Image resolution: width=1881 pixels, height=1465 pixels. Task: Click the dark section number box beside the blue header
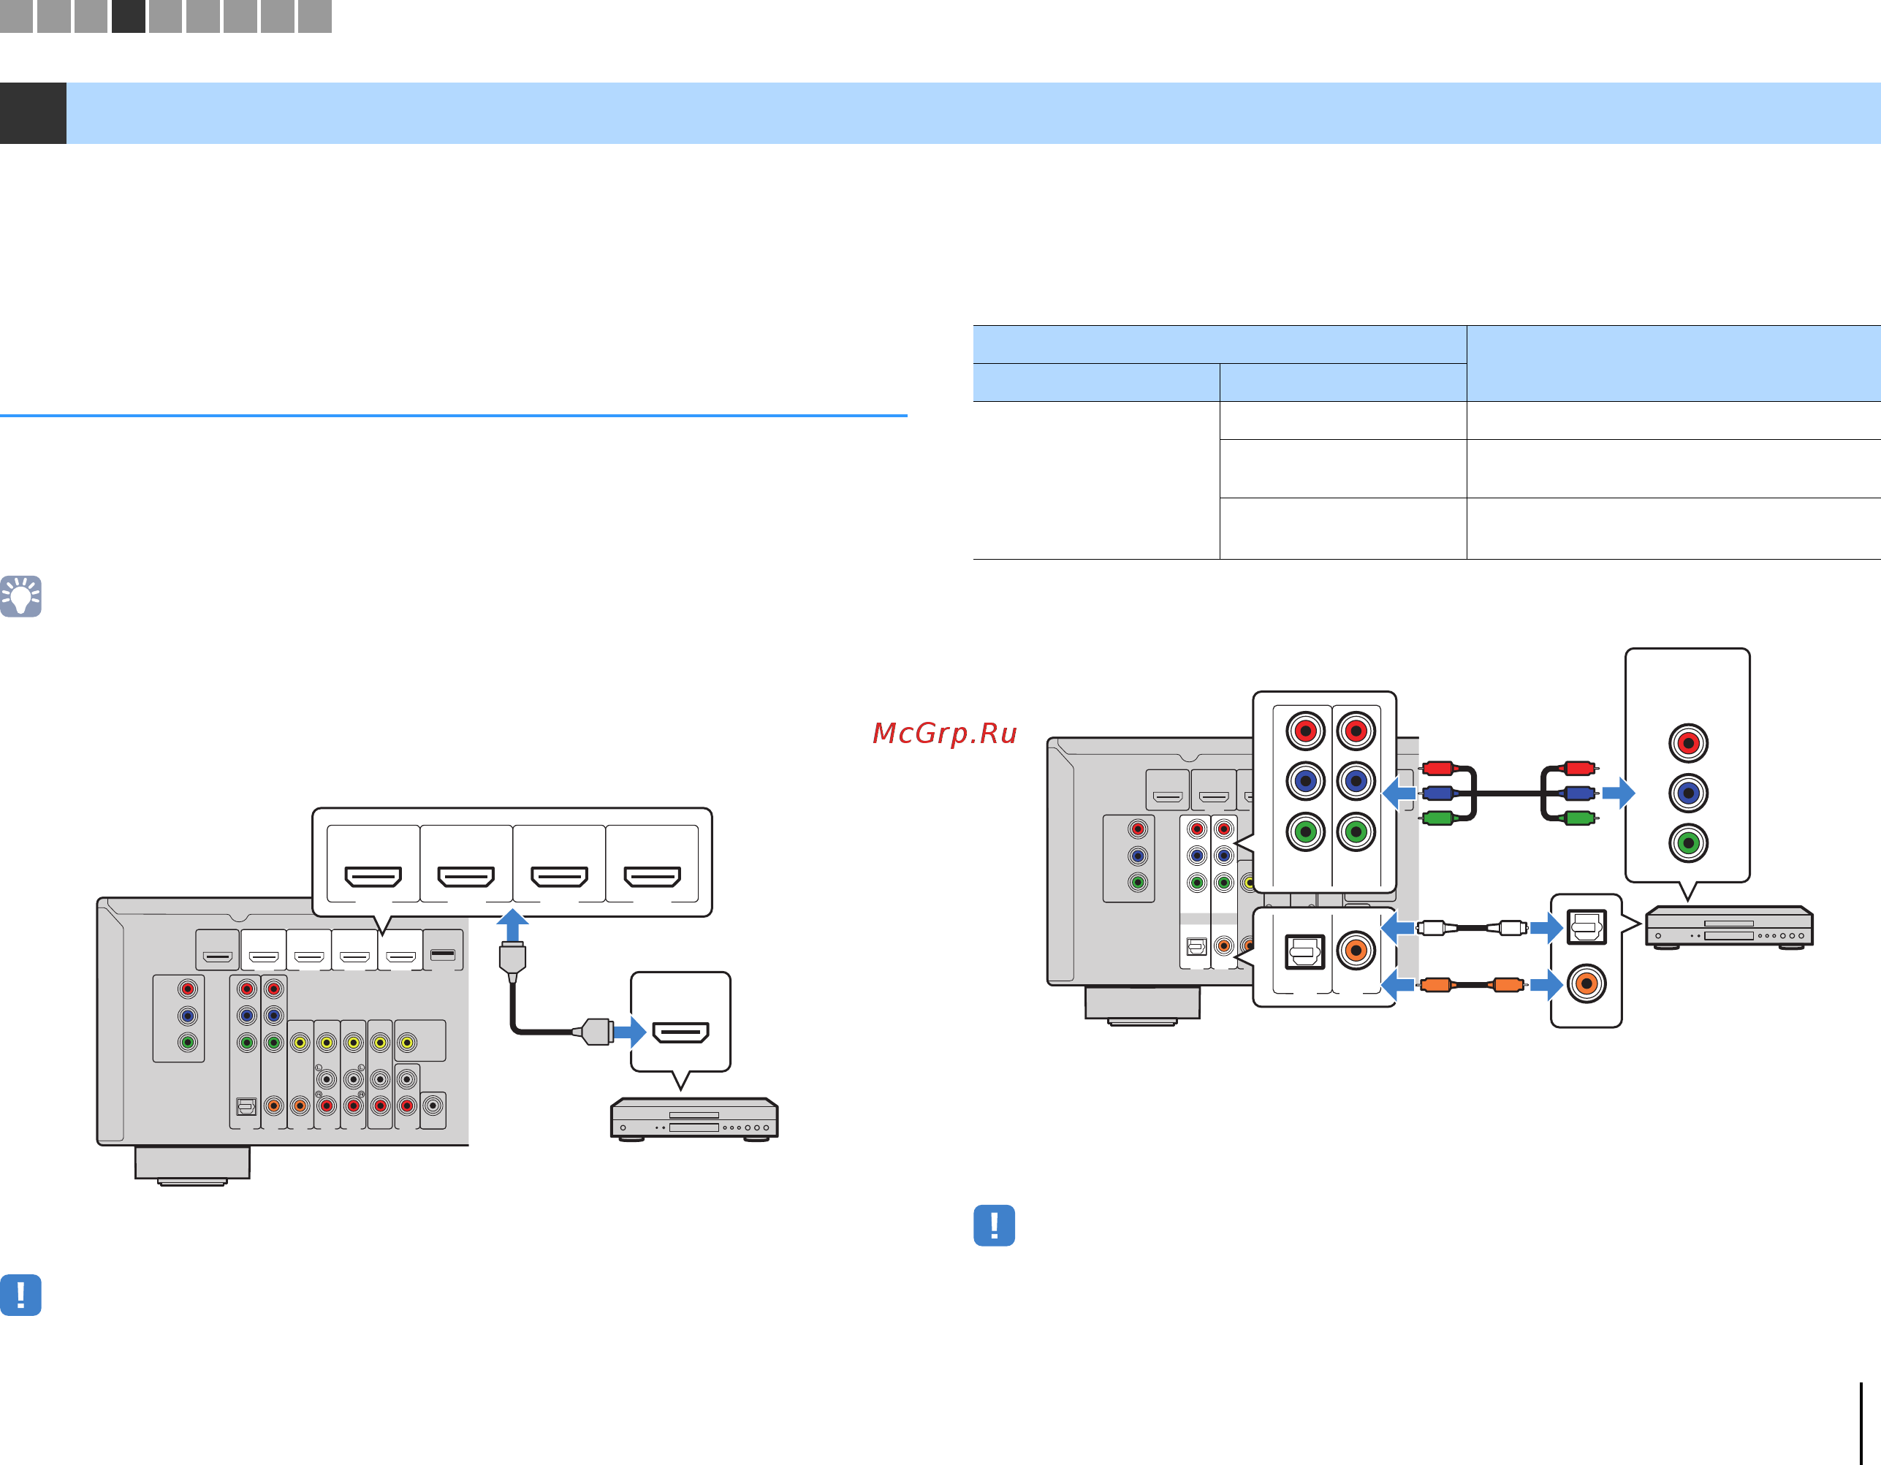pos(33,113)
